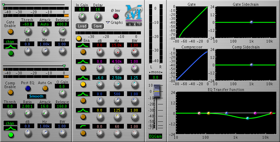The height and width of the screenshot is (142, 280).
Task: Click the gate threshold triangle marker
Action: (3, 5)
